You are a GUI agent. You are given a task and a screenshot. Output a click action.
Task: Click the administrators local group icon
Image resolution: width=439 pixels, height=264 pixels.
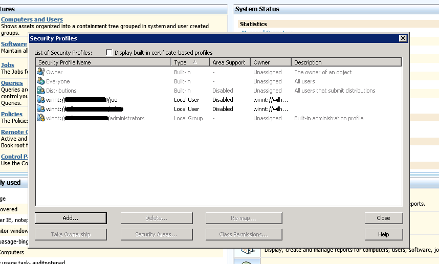click(41, 118)
